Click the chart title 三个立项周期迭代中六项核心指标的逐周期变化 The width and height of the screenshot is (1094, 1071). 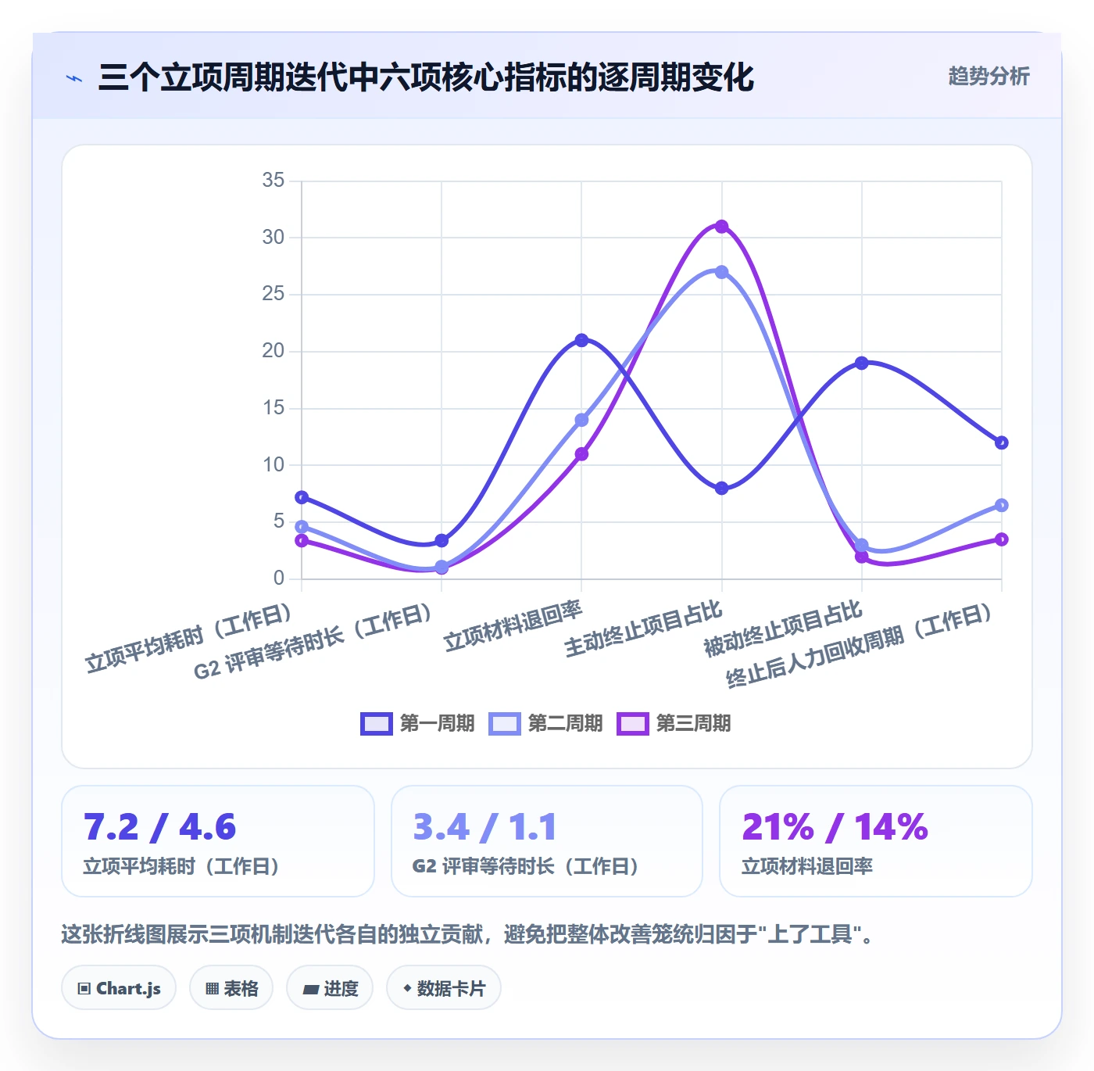(x=426, y=77)
